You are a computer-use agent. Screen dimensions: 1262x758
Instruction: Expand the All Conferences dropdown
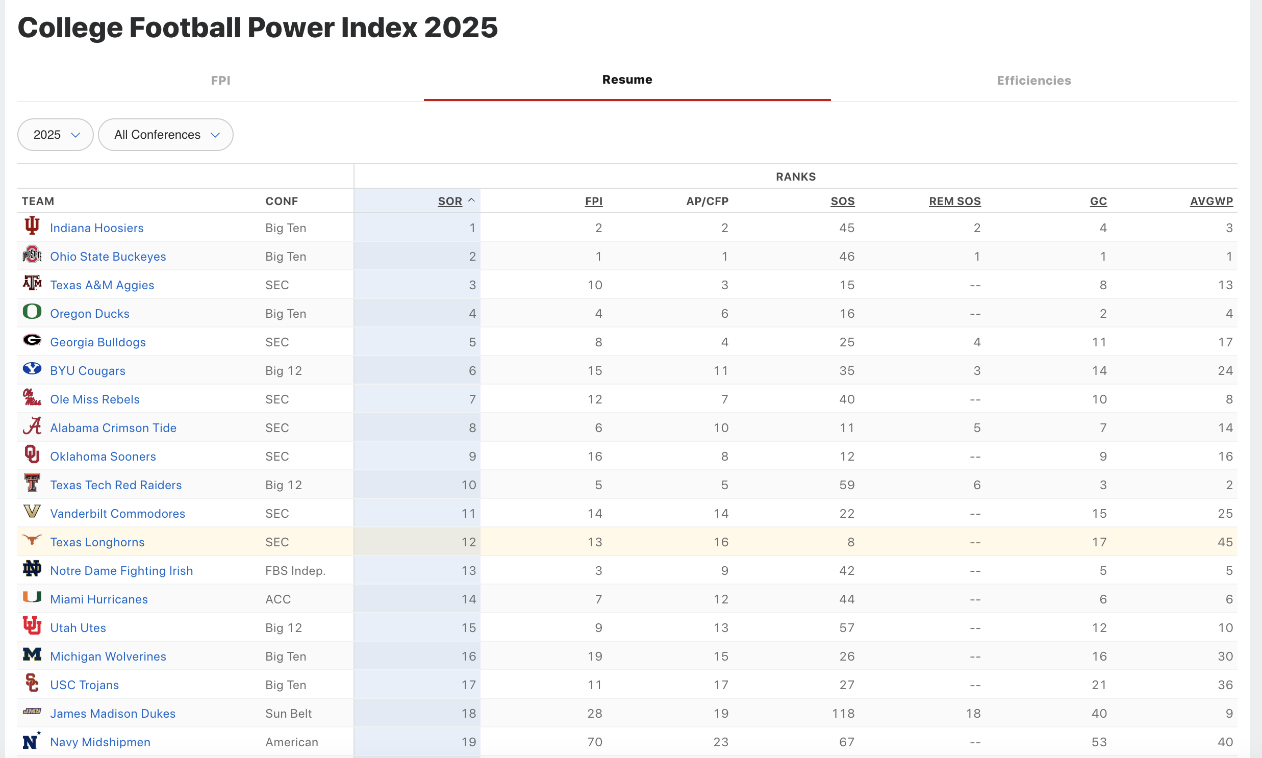pos(165,135)
